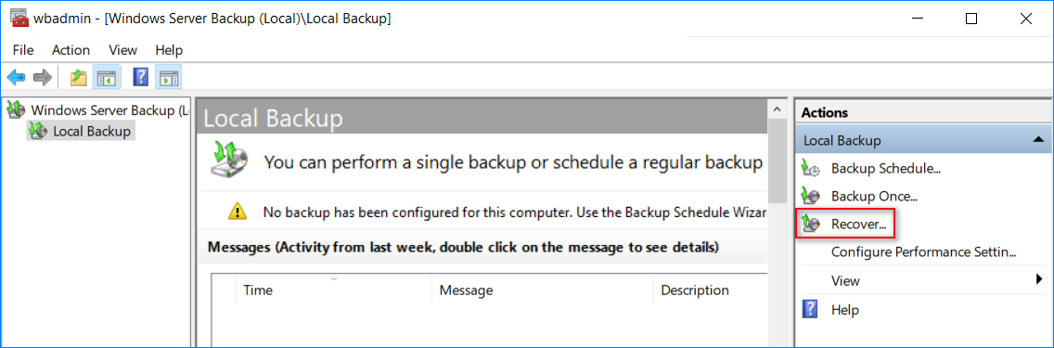The height and width of the screenshot is (348, 1054).
Task: Open Help in the Actions pane
Action: [x=844, y=310]
